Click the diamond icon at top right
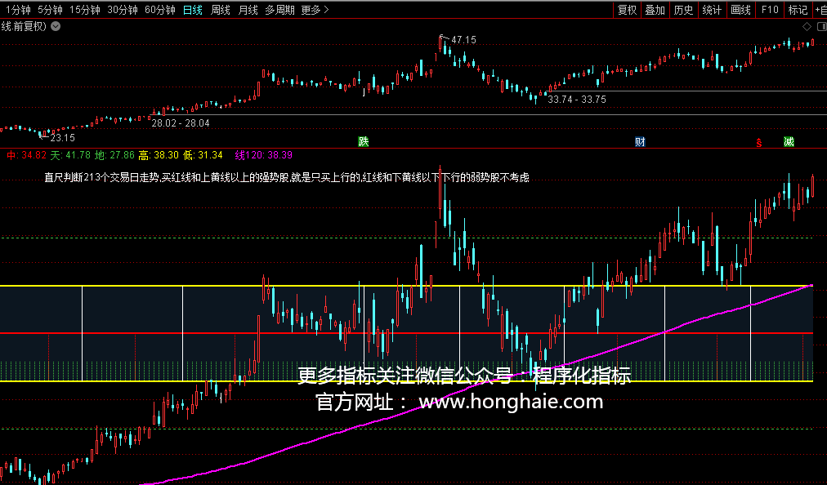827x485 pixels. (807, 26)
